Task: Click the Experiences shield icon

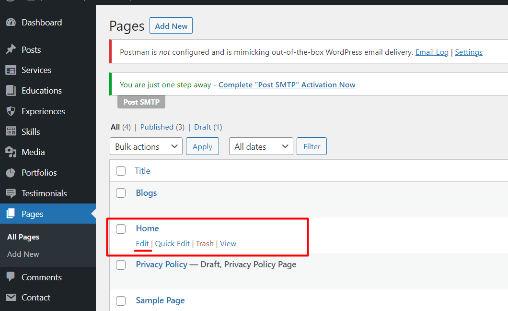Action: (x=11, y=111)
